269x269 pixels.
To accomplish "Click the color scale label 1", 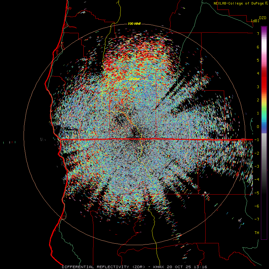I will pos(258,113).
